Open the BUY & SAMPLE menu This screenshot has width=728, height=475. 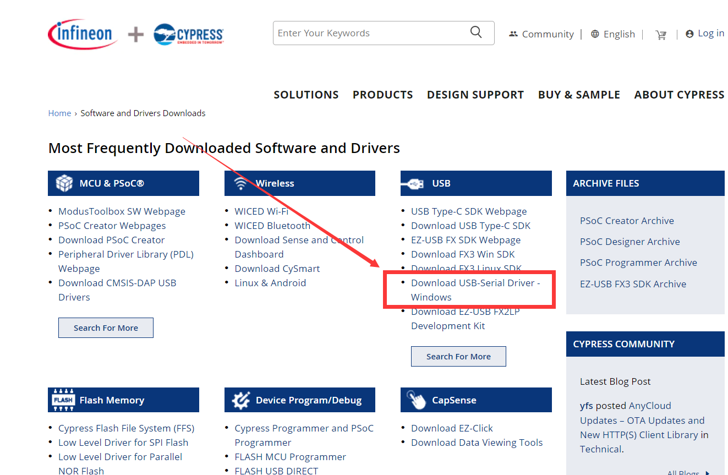tap(579, 95)
